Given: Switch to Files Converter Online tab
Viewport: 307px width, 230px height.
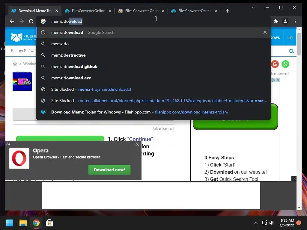Looking at the screenshot, I should pyautogui.click(x=142, y=11).
